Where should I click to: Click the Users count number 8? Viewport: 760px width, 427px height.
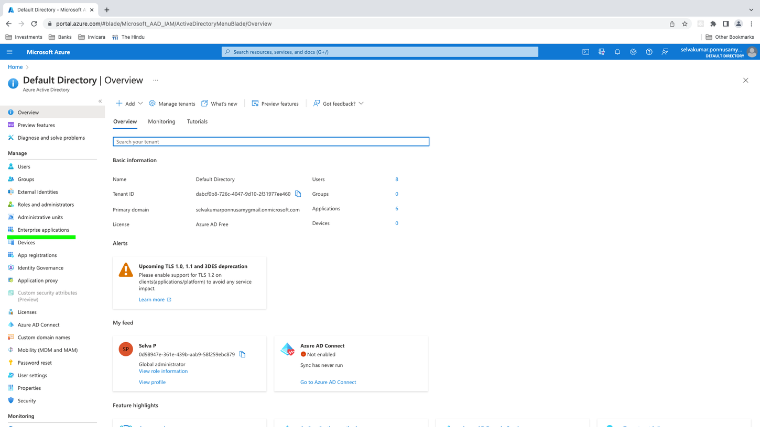coord(397,179)
